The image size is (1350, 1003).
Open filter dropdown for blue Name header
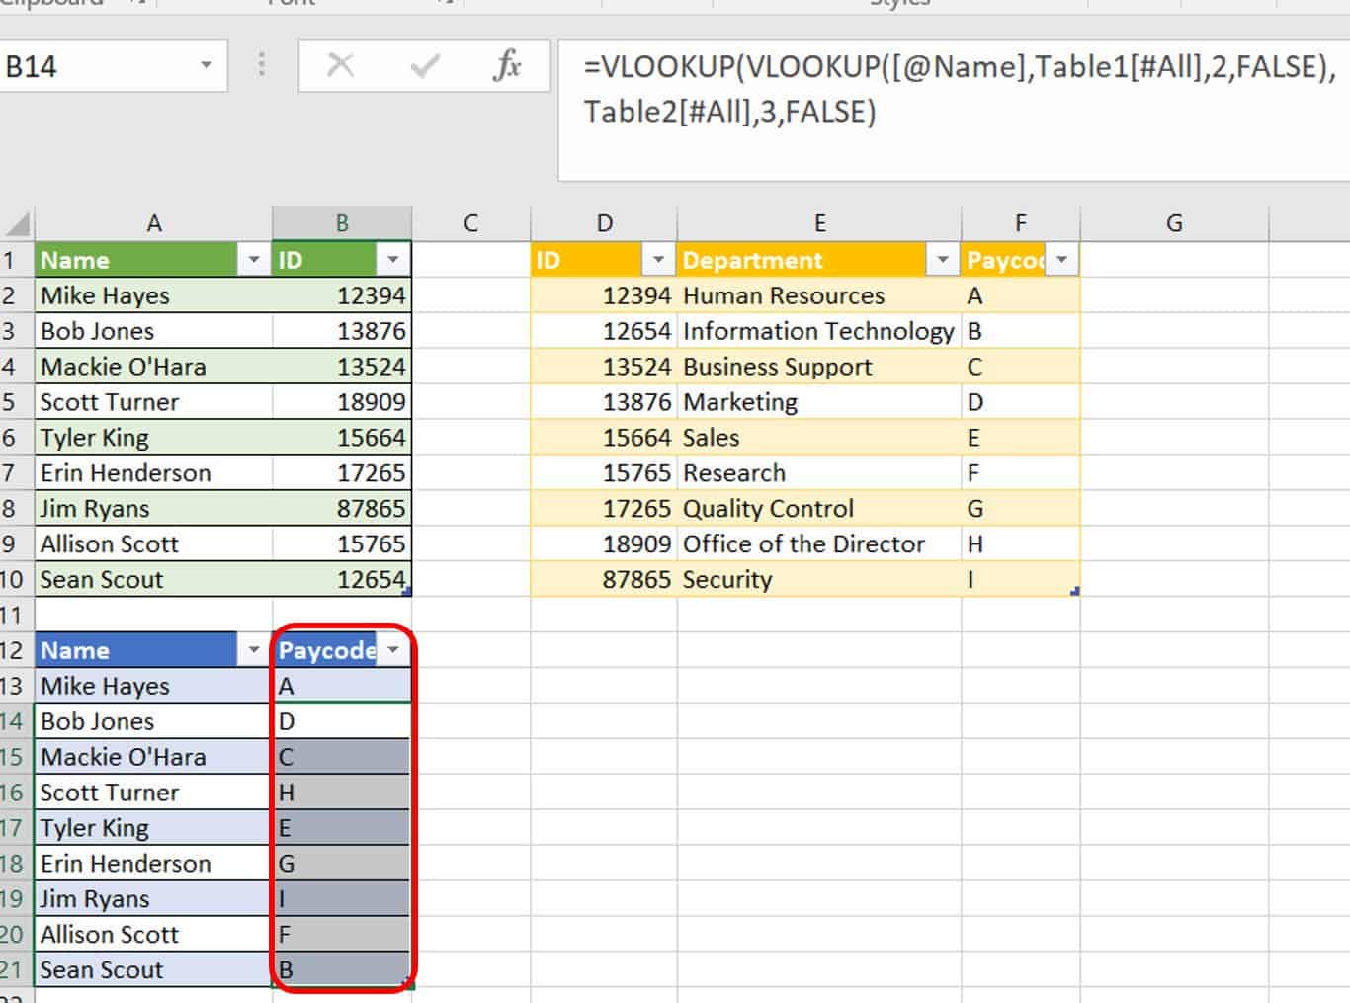254,650
